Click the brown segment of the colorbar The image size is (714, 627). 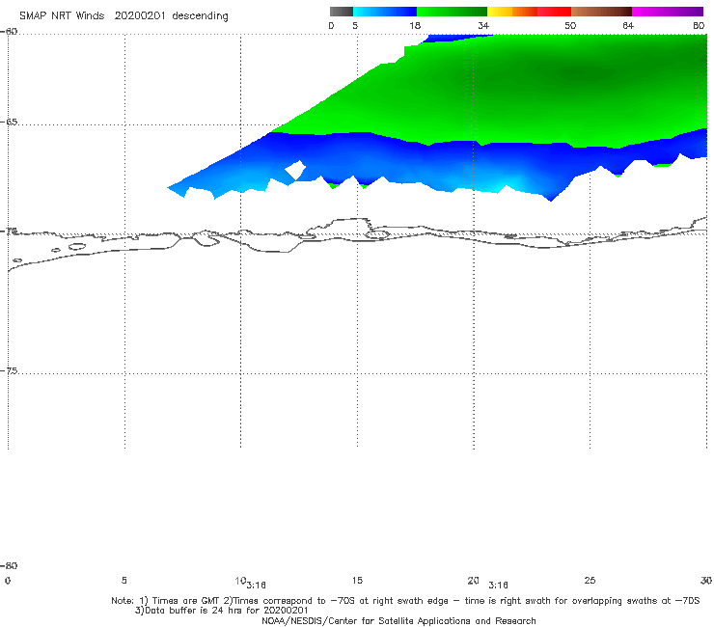(601, 12)
